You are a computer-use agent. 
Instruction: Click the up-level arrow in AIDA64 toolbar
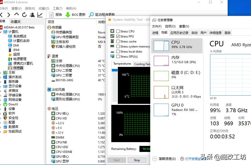point(17,14)
